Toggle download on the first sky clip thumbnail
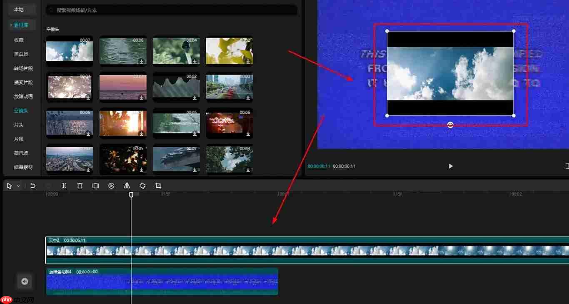 [88, 62]
